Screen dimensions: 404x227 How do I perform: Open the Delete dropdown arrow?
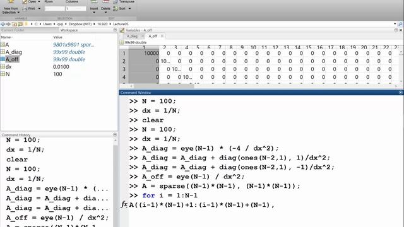(105, 13)
